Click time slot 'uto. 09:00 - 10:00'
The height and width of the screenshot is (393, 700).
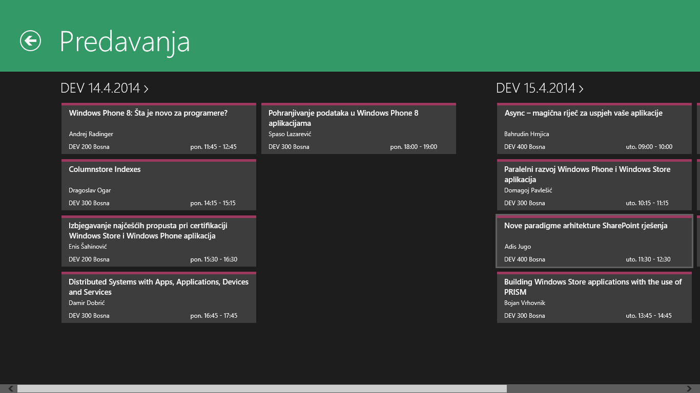(x=649, y=147)
